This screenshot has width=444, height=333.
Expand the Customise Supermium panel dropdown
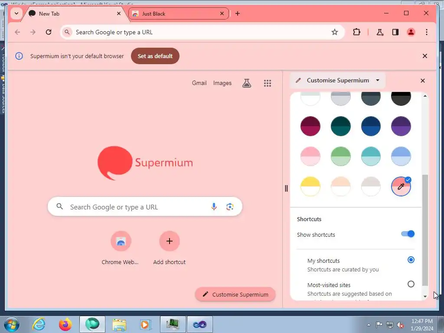tap(378, 80)
